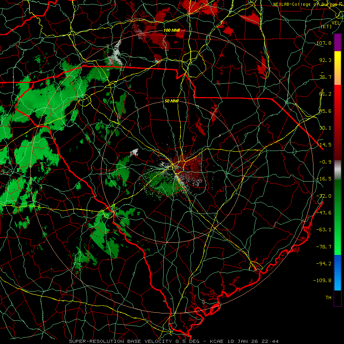Screen dimensions: 344x344
Task: Click the VEL legend heading
Action: coord(336,23)
